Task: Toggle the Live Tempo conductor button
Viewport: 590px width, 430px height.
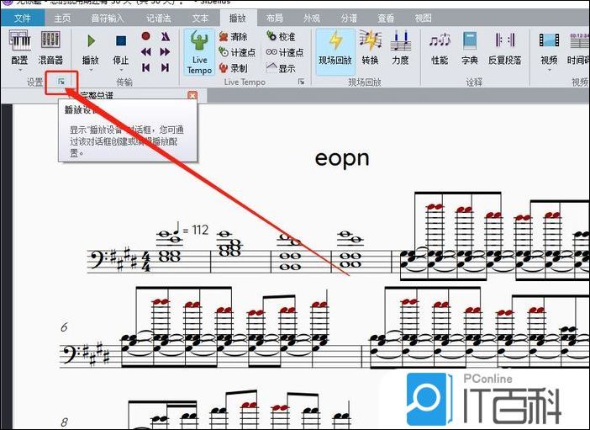Action: pyautogui.click(x=199, y=50)
